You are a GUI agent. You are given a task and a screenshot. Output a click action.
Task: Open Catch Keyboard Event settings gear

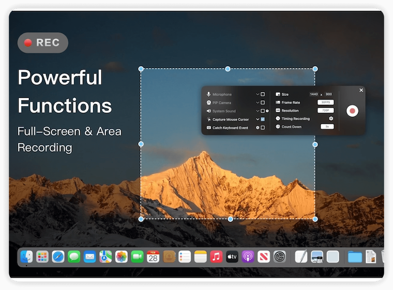[258, 127]
